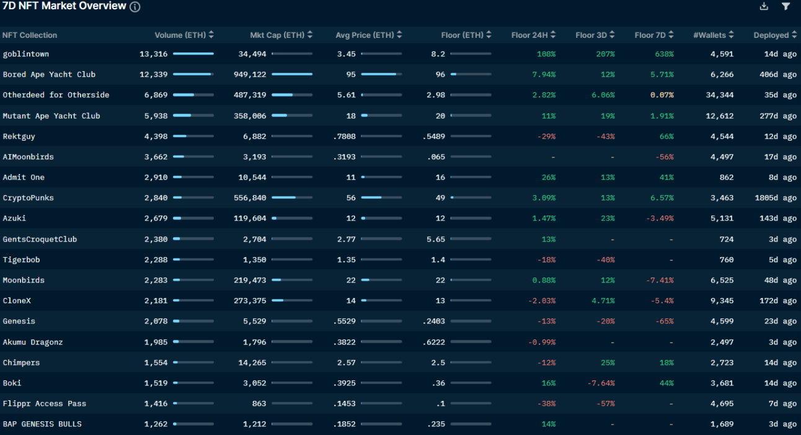The height and width of the screenshot is (435, 801).
Task: Open the filter funnel icon
Action: tap(786, 6)
